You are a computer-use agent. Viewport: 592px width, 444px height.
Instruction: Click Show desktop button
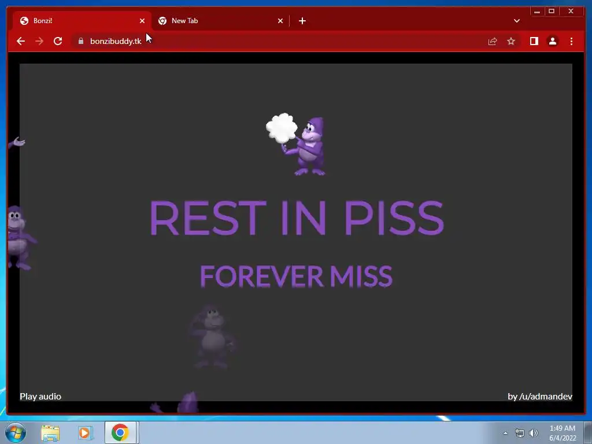[588, 432]
